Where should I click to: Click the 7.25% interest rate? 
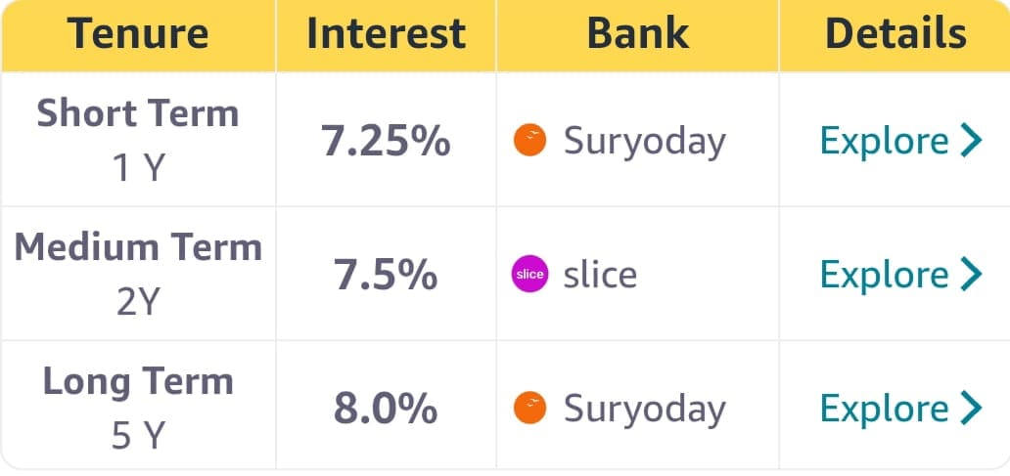click(x=386, y=142)
